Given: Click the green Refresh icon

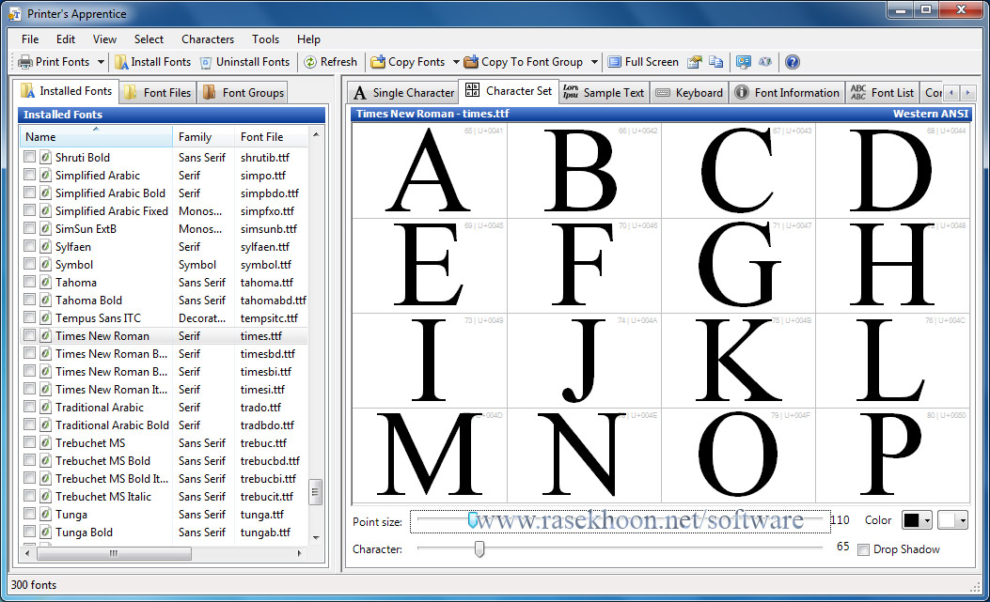Looking at the screenshot, I should click(310, 62).
